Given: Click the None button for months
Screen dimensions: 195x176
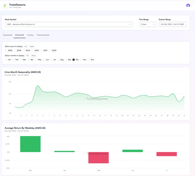Looking at the screenshot, I should click(x=34, y=56).
